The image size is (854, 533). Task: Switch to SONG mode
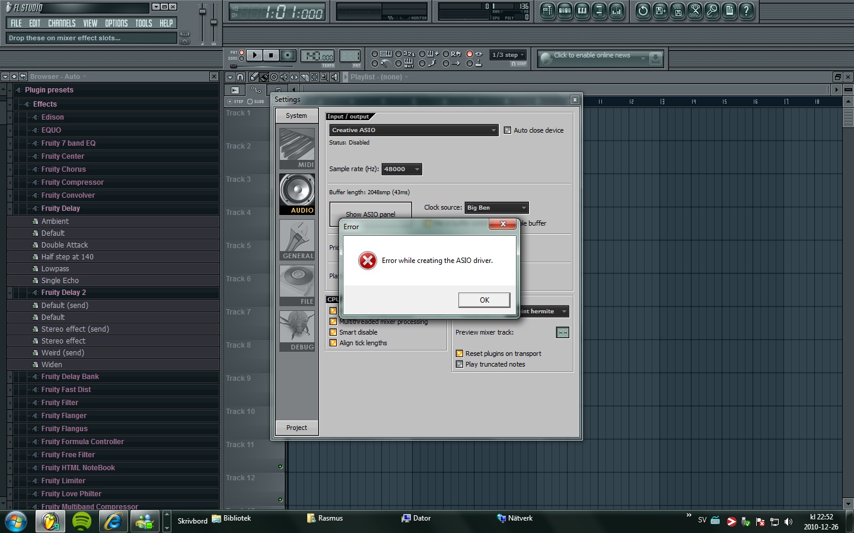(x=241, y=58)
